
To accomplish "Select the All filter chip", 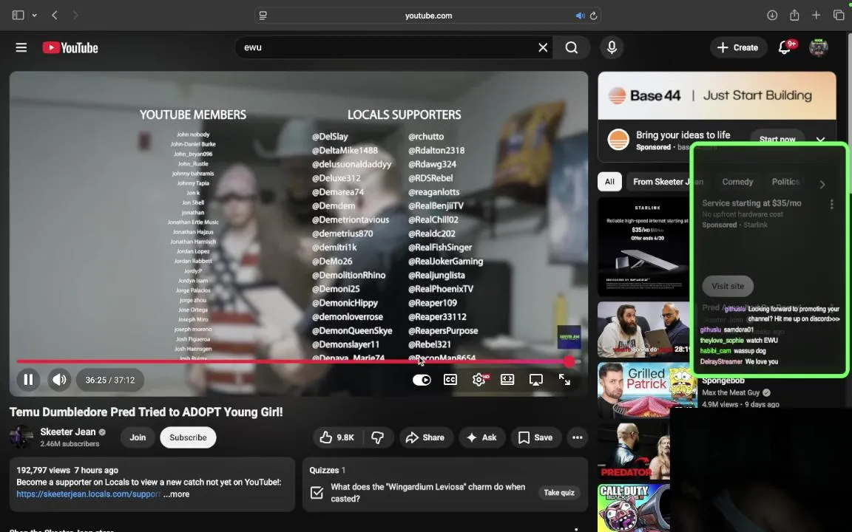I will (609, 182).
